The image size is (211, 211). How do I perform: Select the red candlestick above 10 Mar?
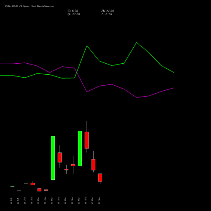pos(60,157)
